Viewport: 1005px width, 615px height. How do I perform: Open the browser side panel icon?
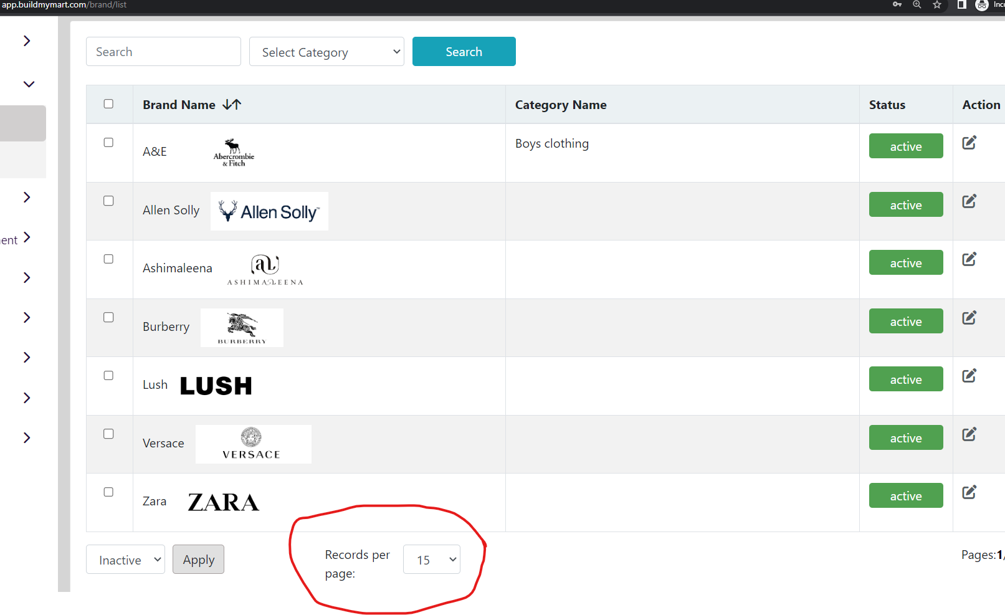click(961, 5)
